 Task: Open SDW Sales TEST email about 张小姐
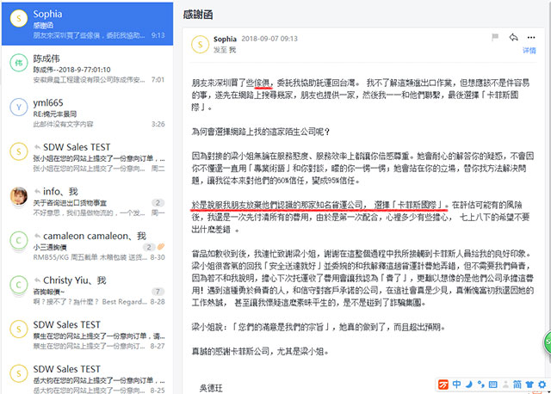[x=87, y=157]
